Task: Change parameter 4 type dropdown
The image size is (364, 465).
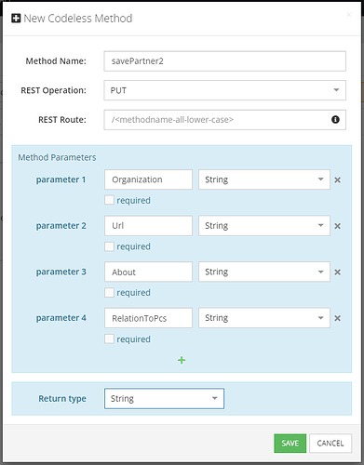Action: [x=264, y=318]
